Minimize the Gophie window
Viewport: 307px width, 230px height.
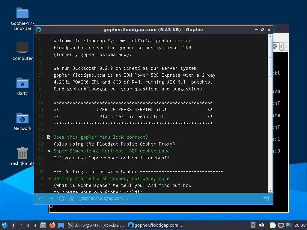[256, 30]
